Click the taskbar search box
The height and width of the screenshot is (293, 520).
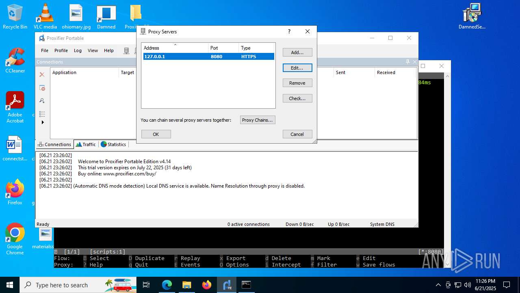coord(78,285)
